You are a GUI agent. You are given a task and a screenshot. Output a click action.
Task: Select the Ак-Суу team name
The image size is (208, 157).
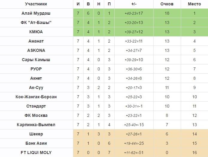tap(36, 87)
